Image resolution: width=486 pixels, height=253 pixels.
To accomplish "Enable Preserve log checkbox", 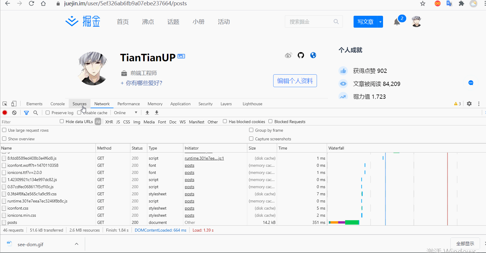I will click(48, 112).
